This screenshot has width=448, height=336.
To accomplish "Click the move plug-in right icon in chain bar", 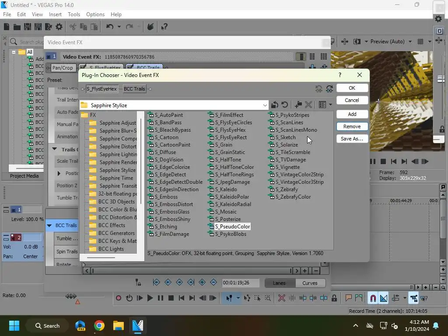I will [329, 89].
